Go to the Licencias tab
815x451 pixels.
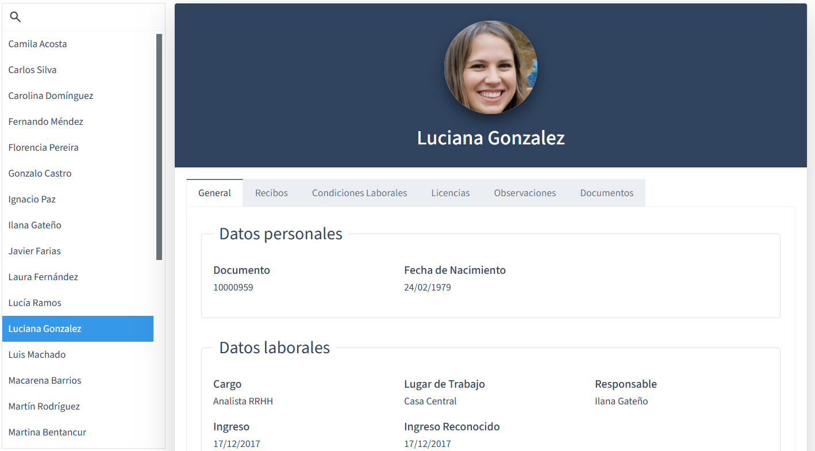coord(450,193)
